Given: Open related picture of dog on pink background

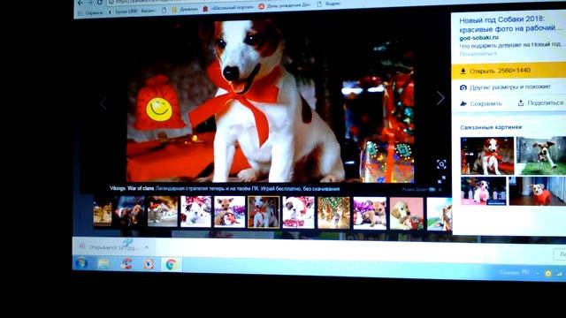Looking at the screenshot, I should [x=484, y=191].
